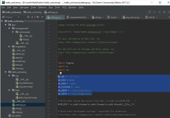Minimize the PyCharm window
The image size is (170, 118).
pos(152,2)
